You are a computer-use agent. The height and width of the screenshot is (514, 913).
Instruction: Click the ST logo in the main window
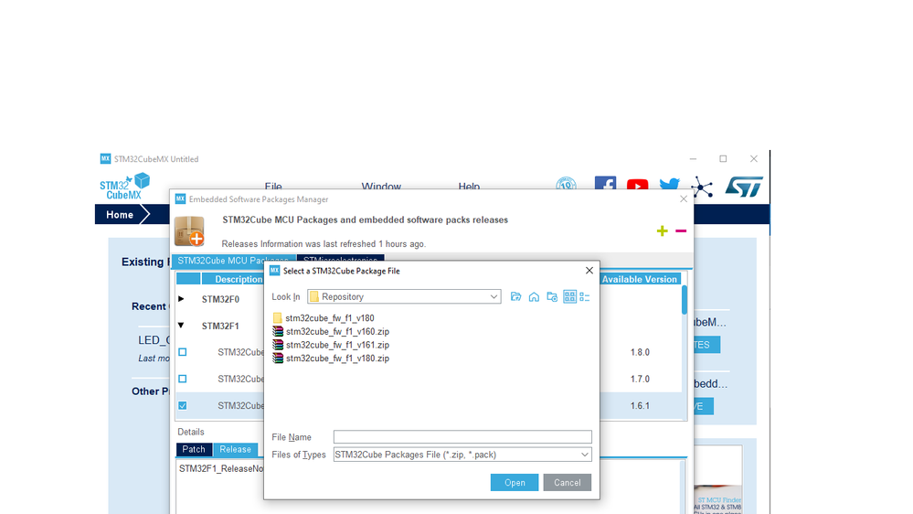pyautogui.click(x=744, y=187)
